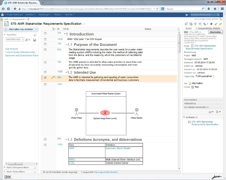This screenshot has height=180, width=226.
Task: Open the link-type filter dropdown in Wo Artefakt verwendet
Action: tap(218, 112)
